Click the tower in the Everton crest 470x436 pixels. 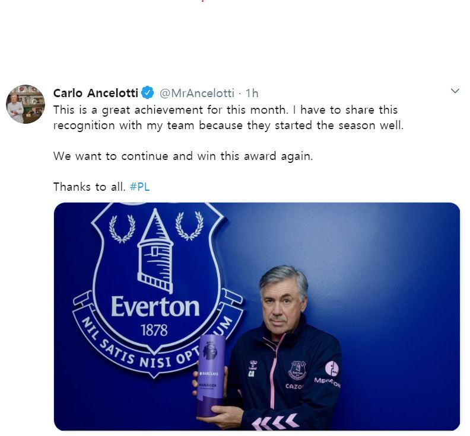click(155, 249)
